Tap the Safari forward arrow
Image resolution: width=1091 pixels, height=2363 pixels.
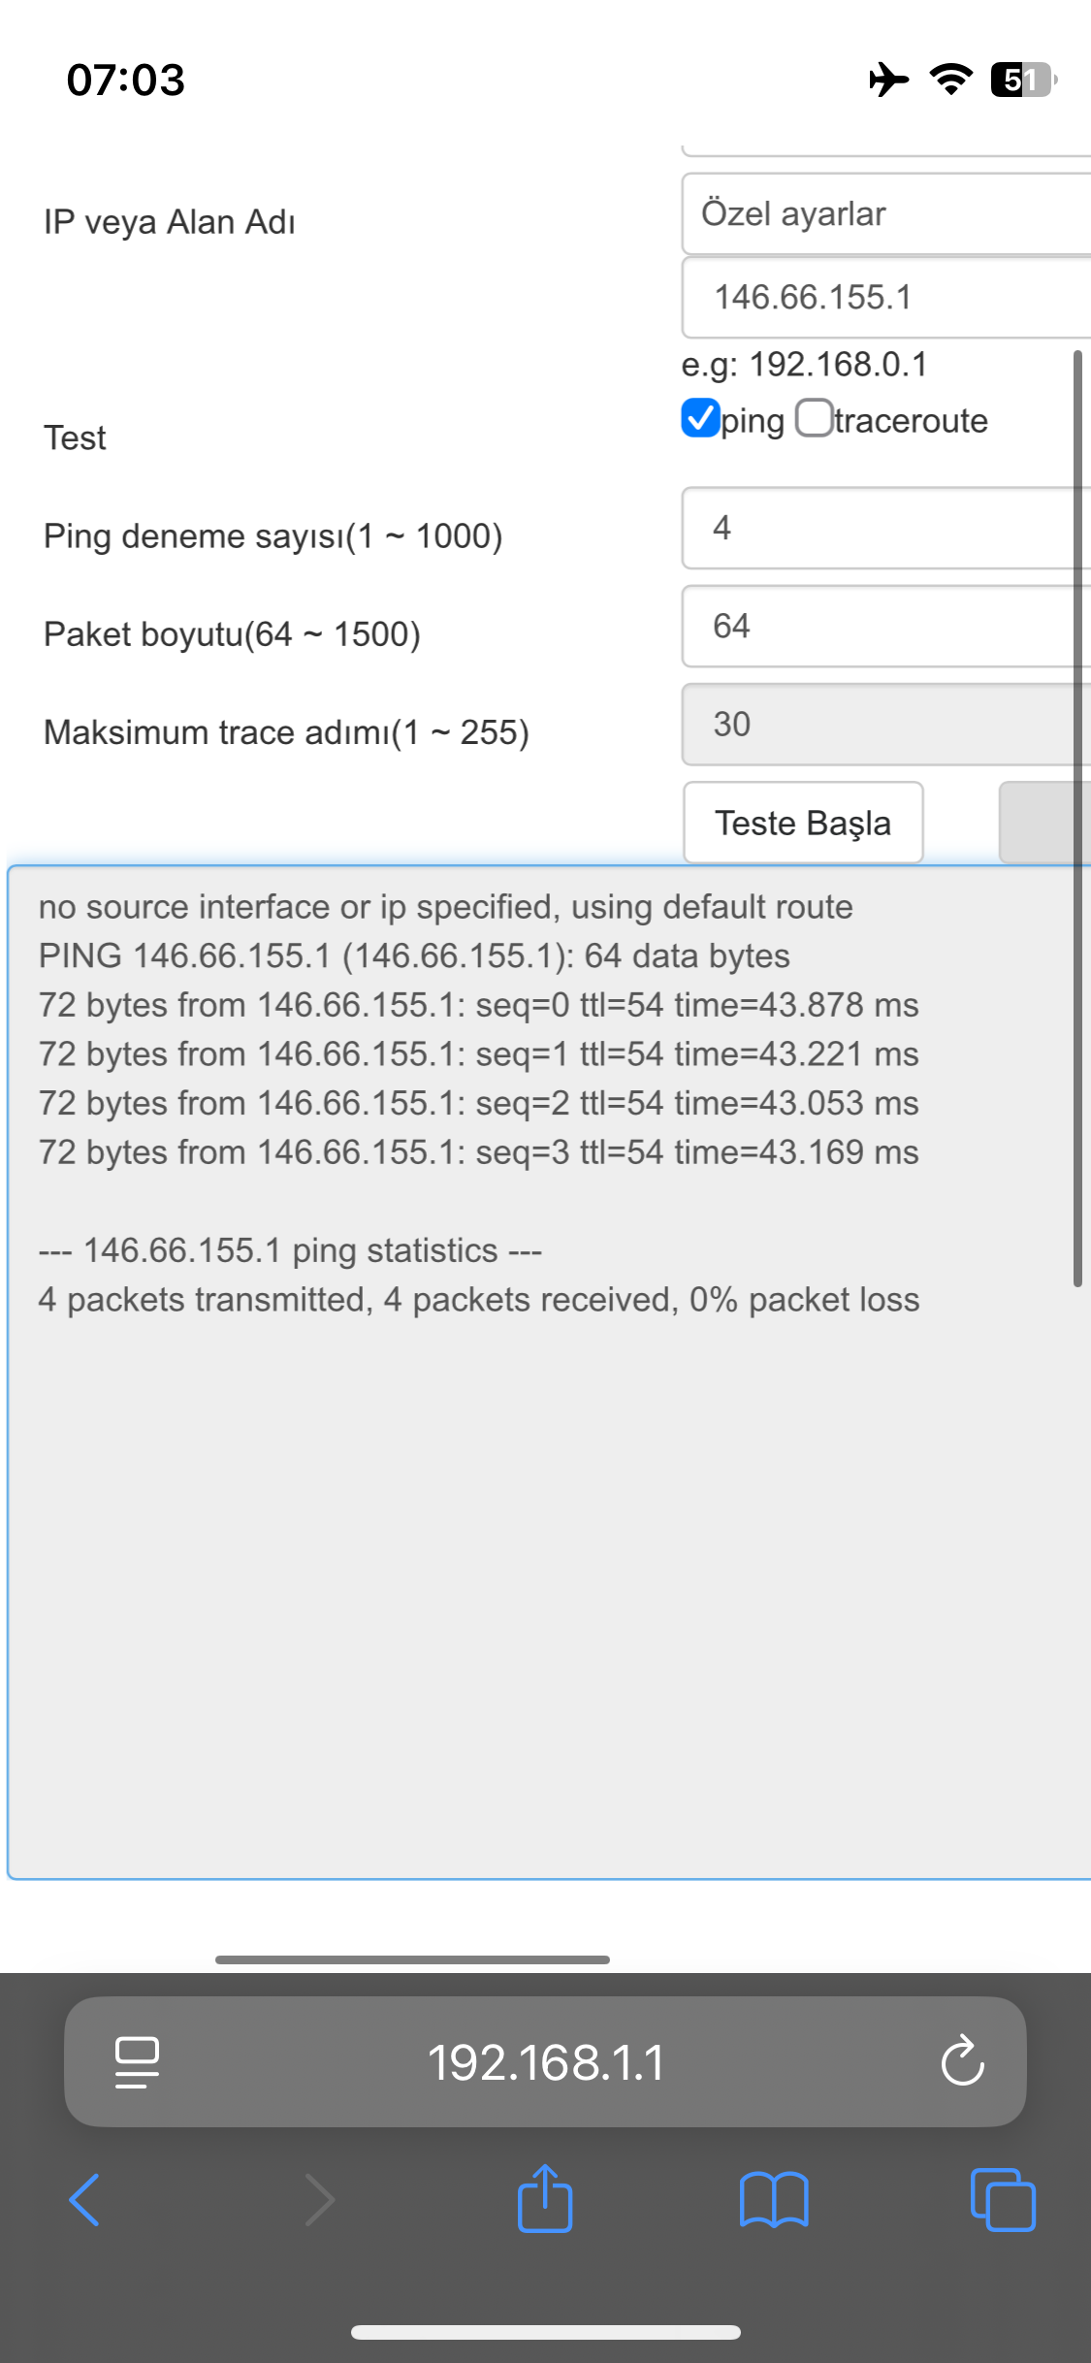[319, 2200]
